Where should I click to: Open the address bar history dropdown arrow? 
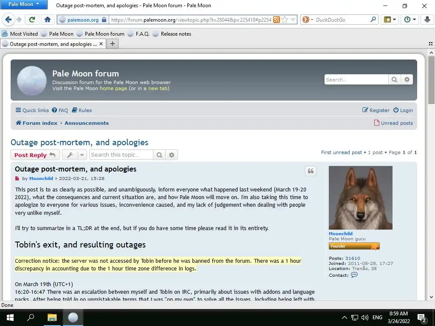(293, 20)
